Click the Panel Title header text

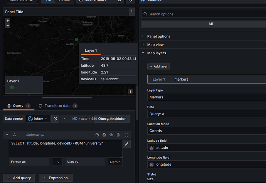tap(14, 12)
